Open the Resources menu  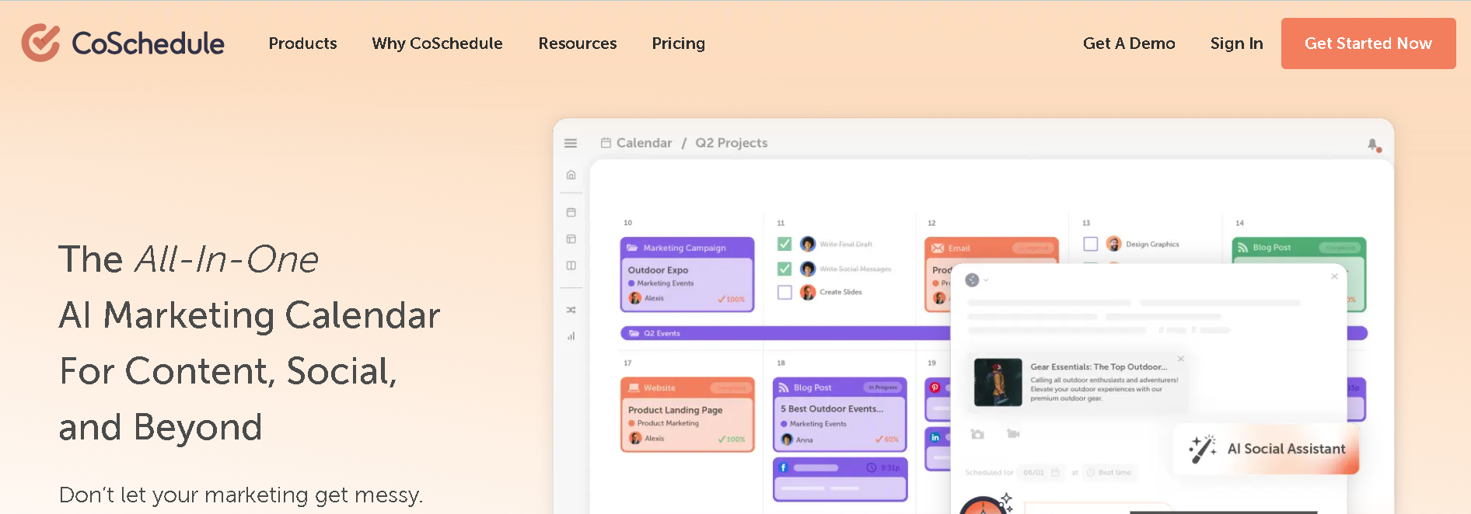[x=578, y=43]
